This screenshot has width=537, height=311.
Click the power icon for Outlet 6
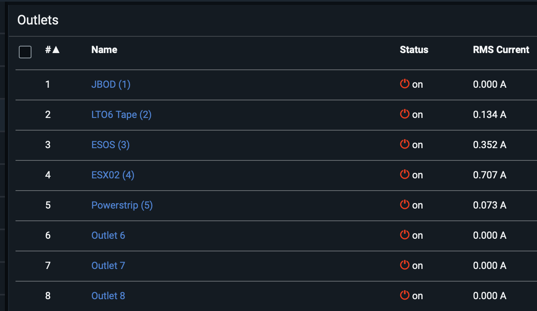coord(405,235)
